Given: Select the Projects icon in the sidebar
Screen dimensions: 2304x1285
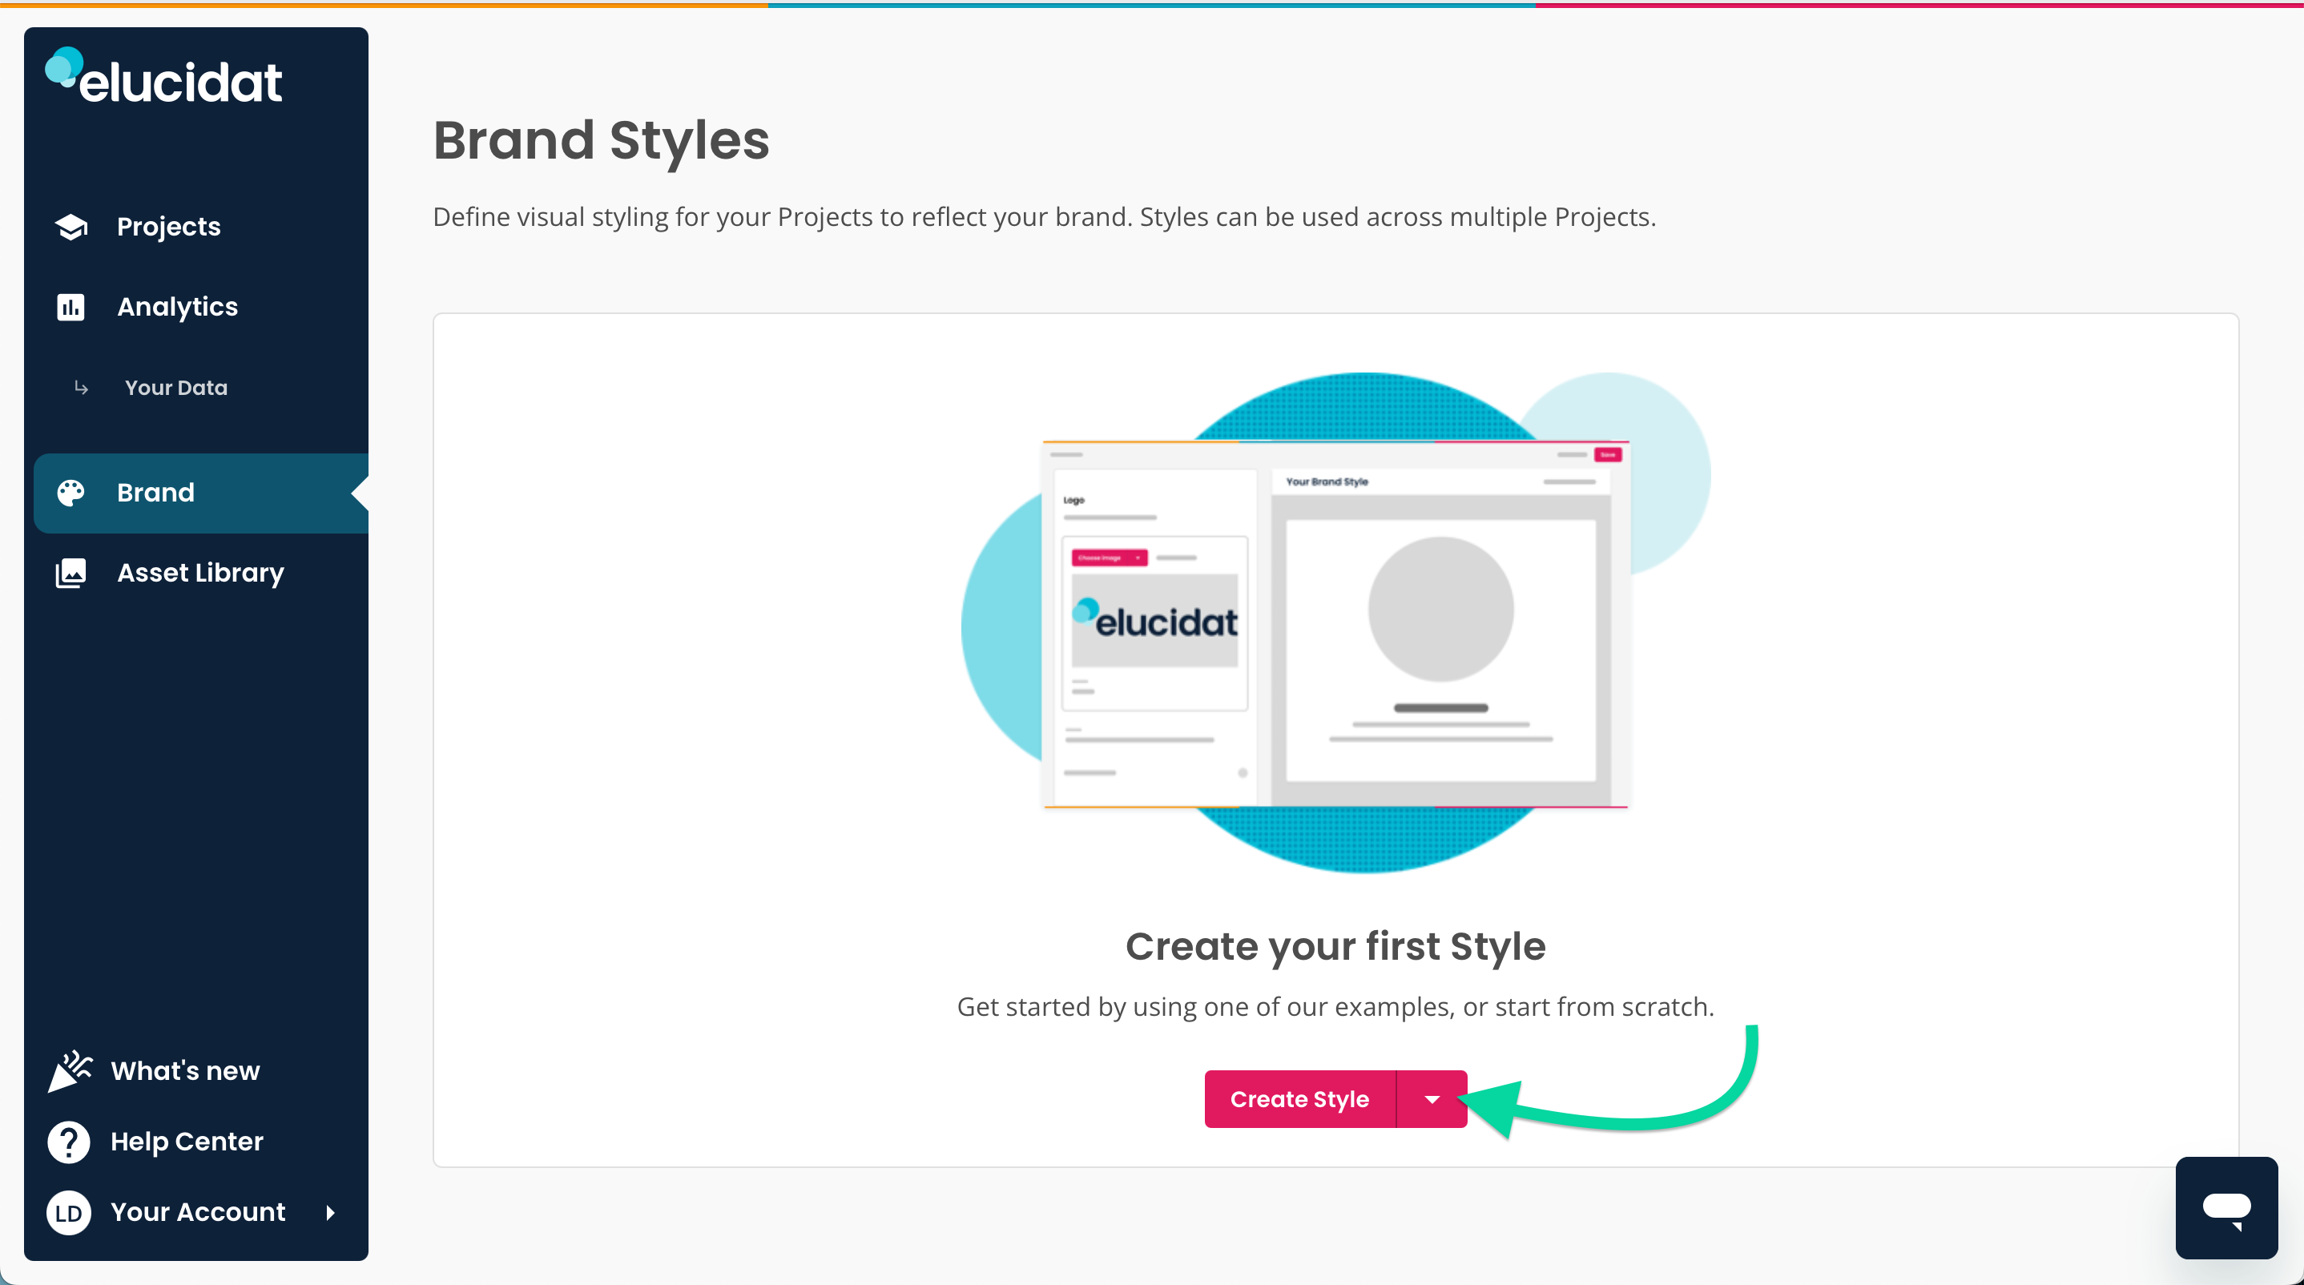Looking at the screenshot, I should click(70, 226).
